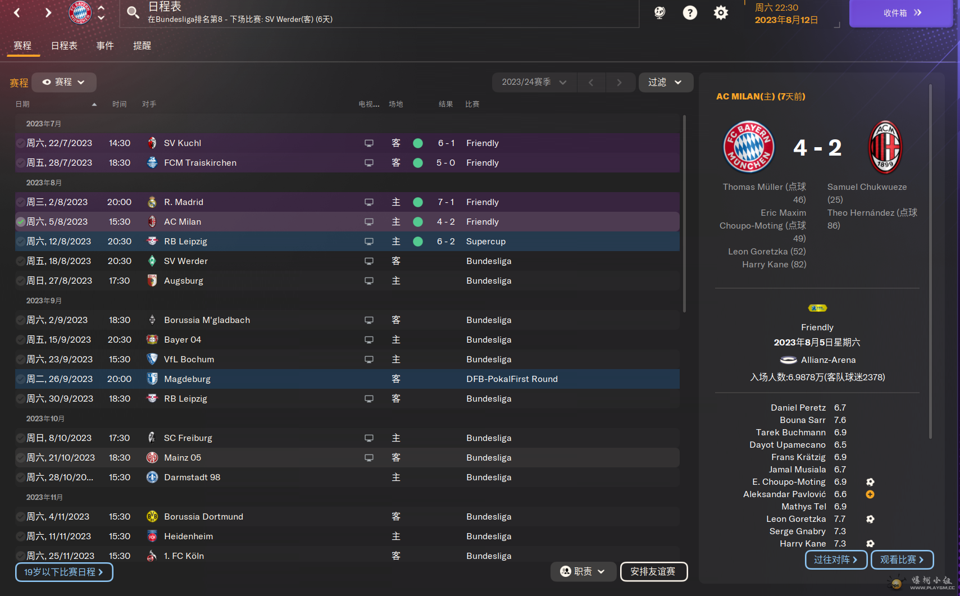
Task: Open the help question mark icon
Action: coord(690,12)
